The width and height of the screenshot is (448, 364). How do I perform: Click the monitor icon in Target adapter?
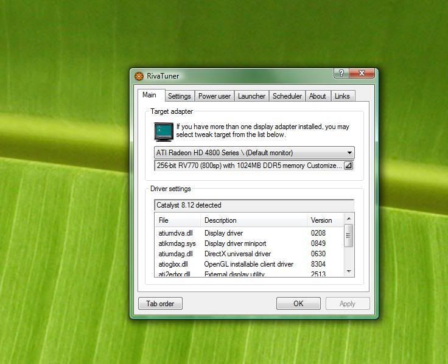(x=163, y=131)
